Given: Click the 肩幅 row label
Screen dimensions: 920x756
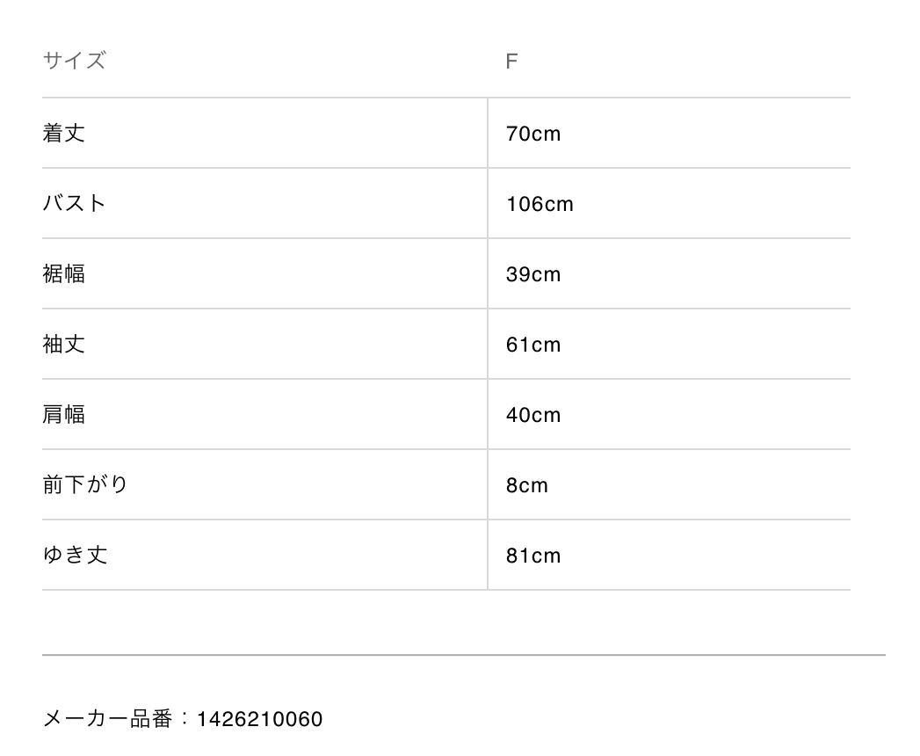Looking at the screenshot, I should tap(64, 414).
